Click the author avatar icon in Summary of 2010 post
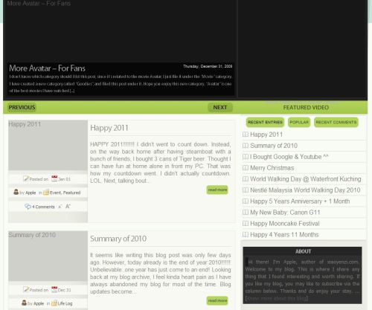372x310 pixels. click(24, 303)
